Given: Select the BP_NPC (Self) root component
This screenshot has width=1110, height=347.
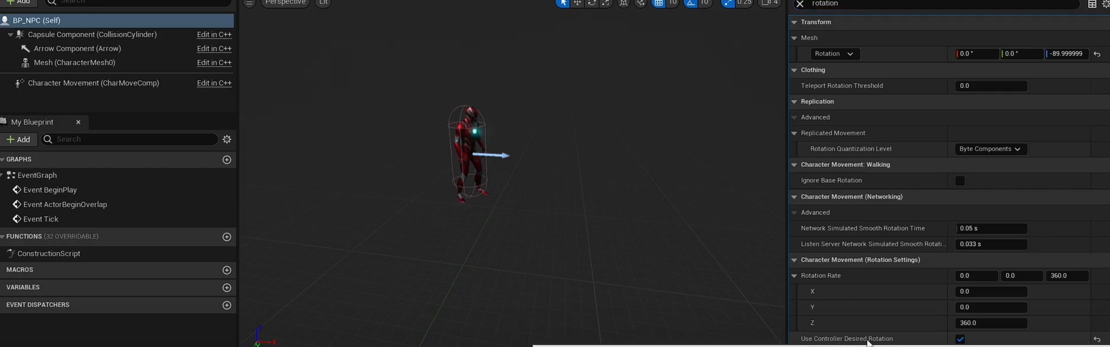Looking at the screenshot, I should [117, 21].
